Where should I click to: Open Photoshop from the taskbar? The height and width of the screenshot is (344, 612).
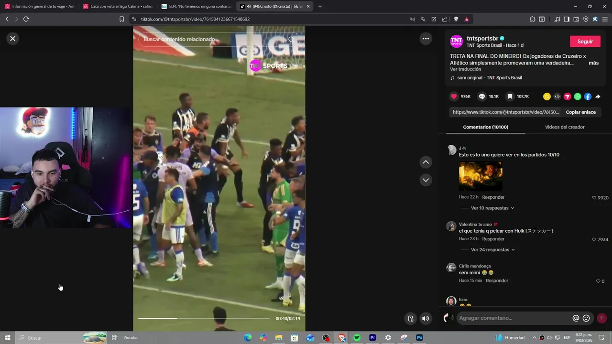click(x=419, y=338)
